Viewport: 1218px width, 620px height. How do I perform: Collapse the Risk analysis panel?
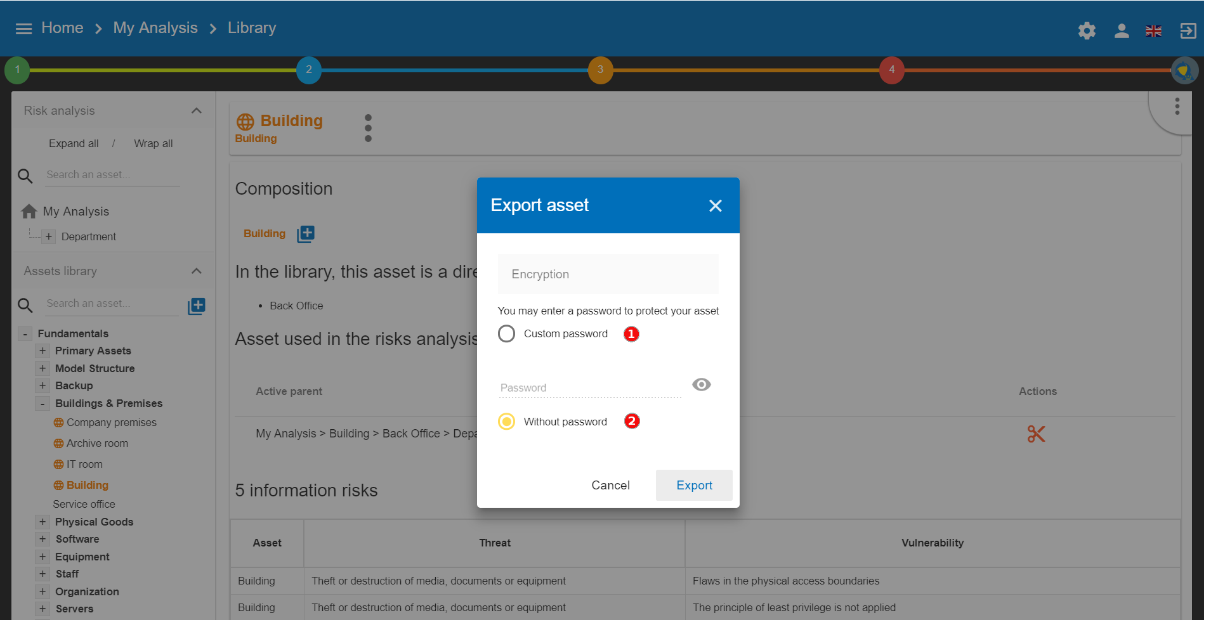(196, 110)
